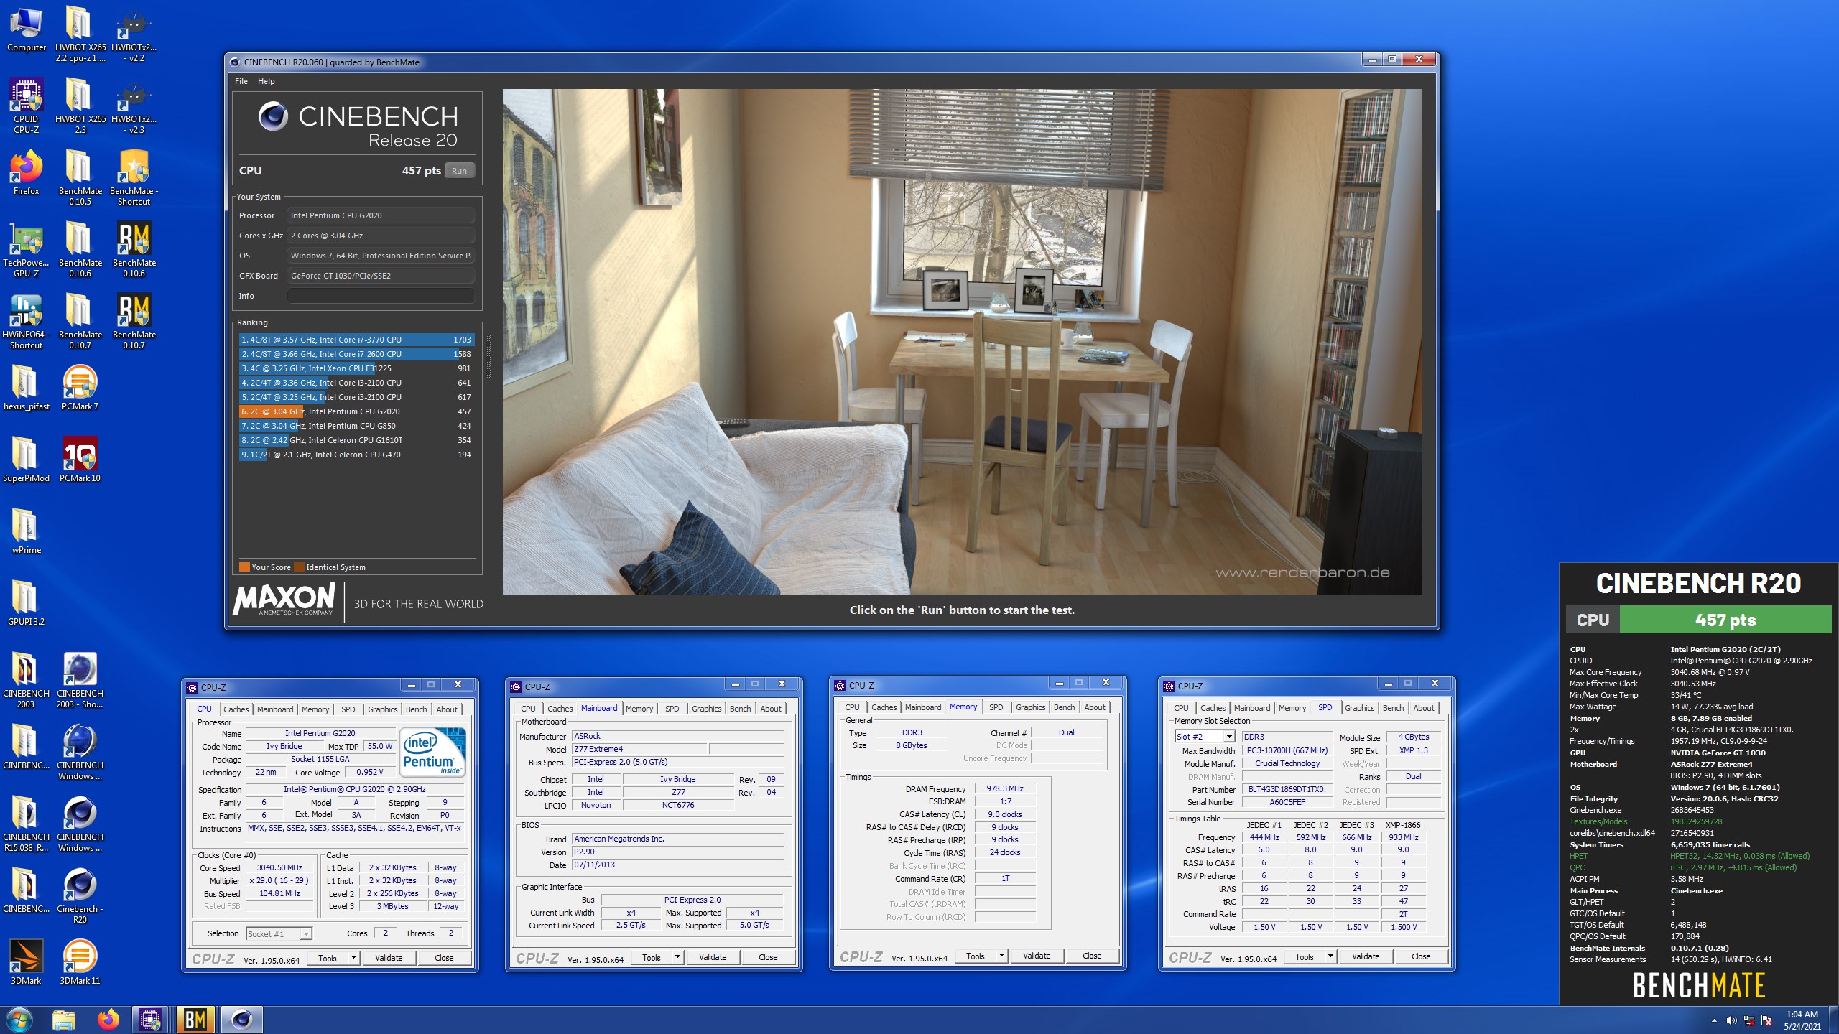Launch PCMark 10 from the desktop
The height and width of the screenshot is (1034, 1839).
click(80, 460)
